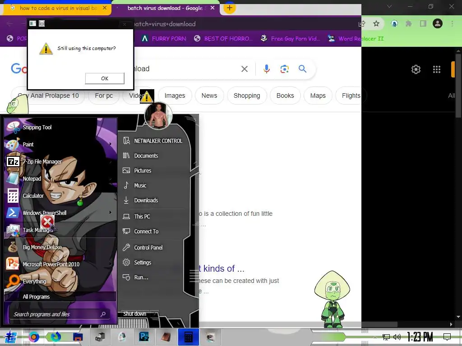The height and width of the screenshot is (346, 462).
Task: Click the Search programs and files box
Action: 60,314
